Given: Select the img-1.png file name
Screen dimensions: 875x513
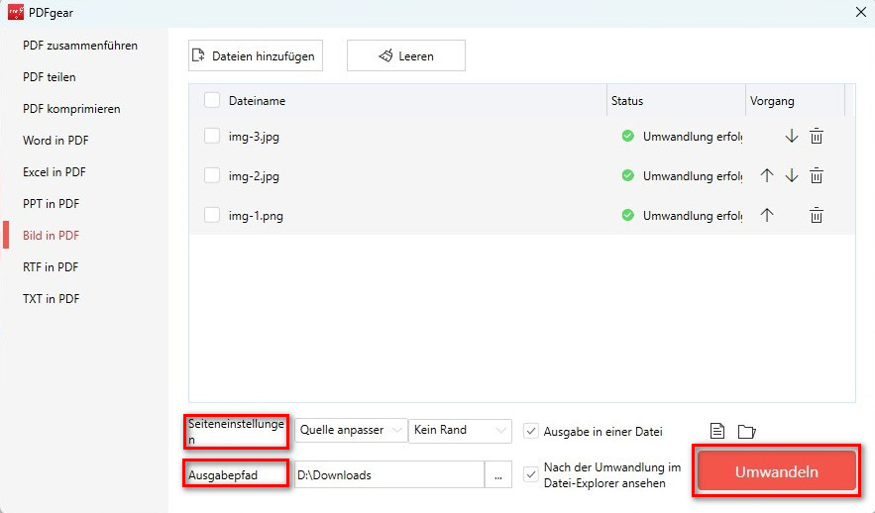Looking at the screenshot, I should click(256, 216).
